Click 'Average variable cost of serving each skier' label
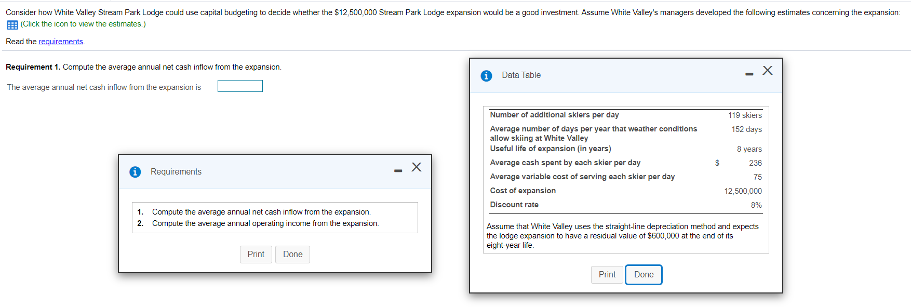The image size is (911, 307). pyautogui.click(x=582, y=177)
